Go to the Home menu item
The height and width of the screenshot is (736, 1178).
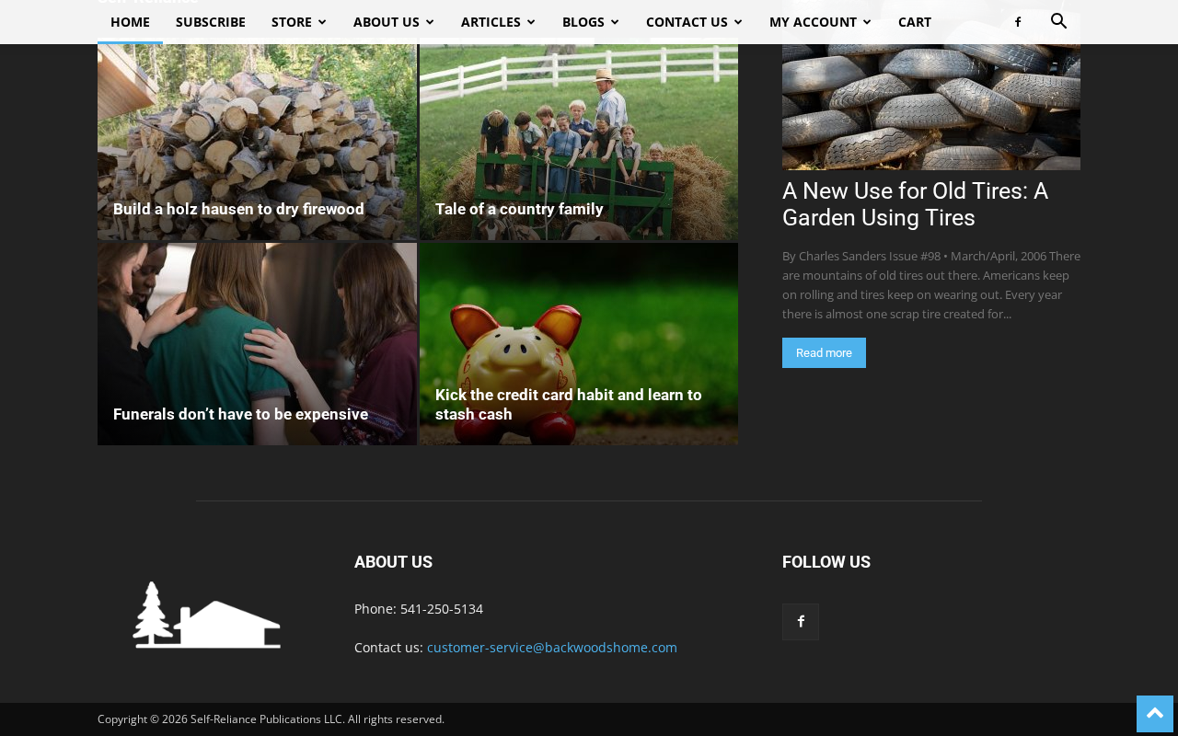[130, 22]
